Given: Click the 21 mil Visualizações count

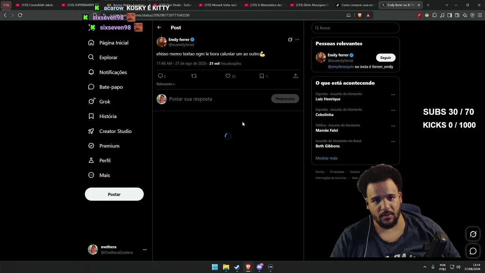Looking at the screenshot, I should [225, 63].
